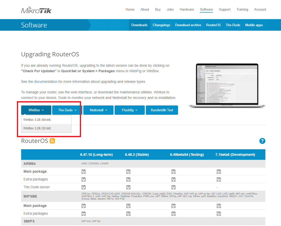Click the 6.49beta54 (Testing) column header
The image size is (281, 226).
pos(187,155)
